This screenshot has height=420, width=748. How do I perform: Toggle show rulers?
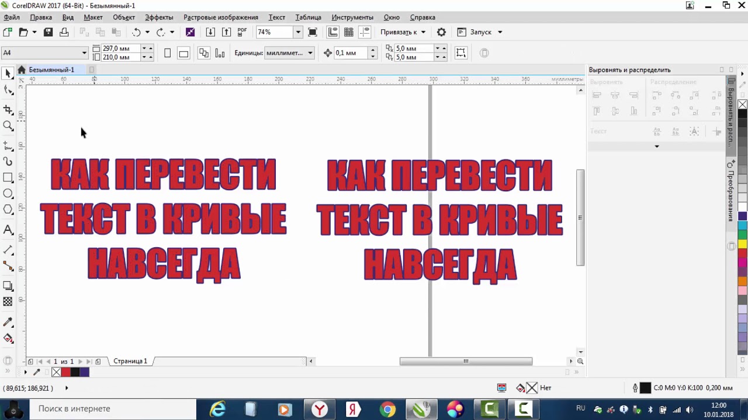click(x=333, y=32)
